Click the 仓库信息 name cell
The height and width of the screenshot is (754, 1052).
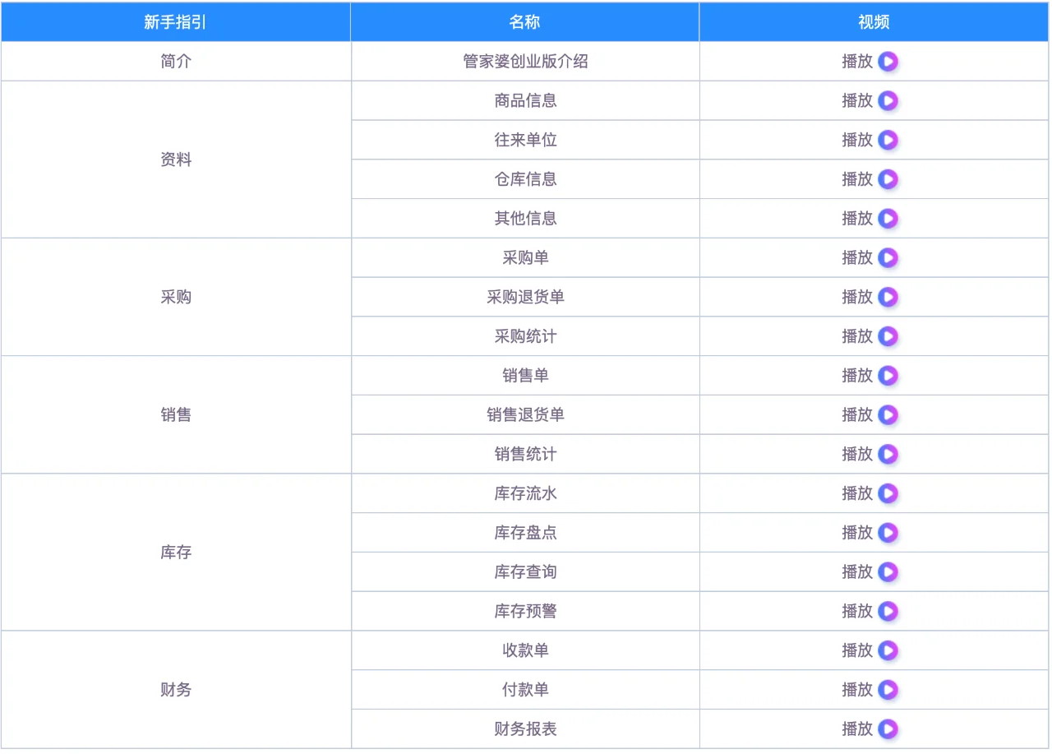[525, 179]
